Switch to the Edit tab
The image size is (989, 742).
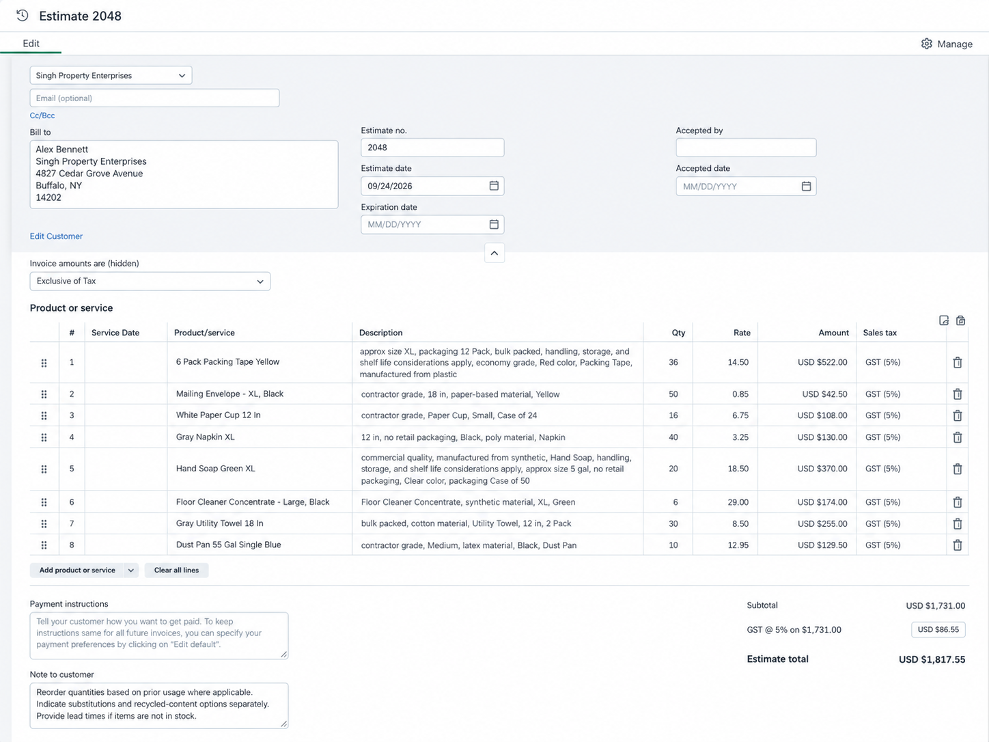tap(31, 44)
